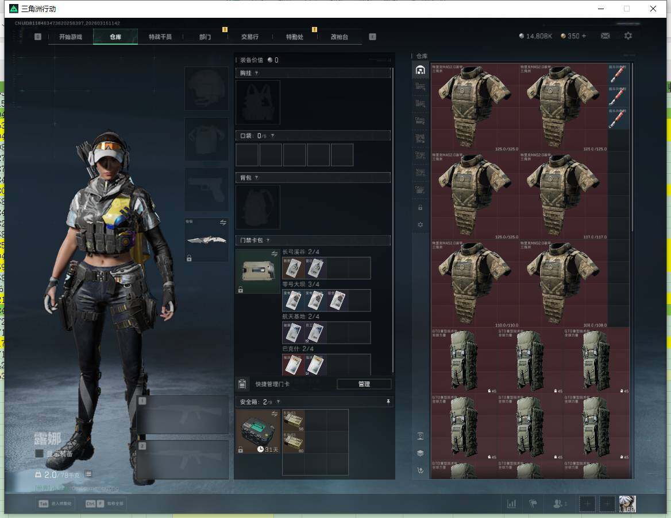671x518 pixels.
Task: Click the recycle cart icon in warehouse sidebar
Action: (420, 470)
